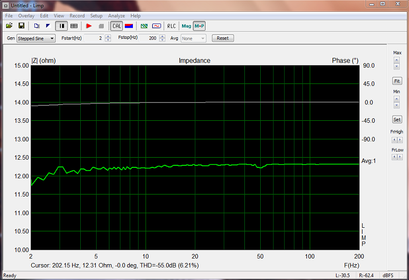The height and width of the screenshot is (280, 409).
Task: Open the View menu
Action: (x=59, y=16)
